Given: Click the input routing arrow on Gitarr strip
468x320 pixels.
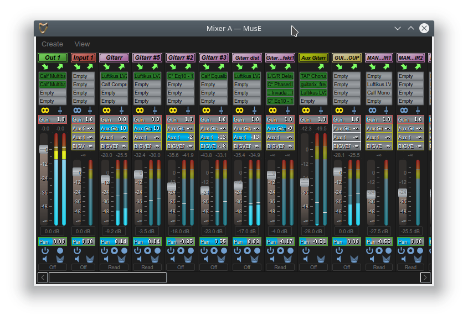Looking at the screenshot, I should point(107,67).
